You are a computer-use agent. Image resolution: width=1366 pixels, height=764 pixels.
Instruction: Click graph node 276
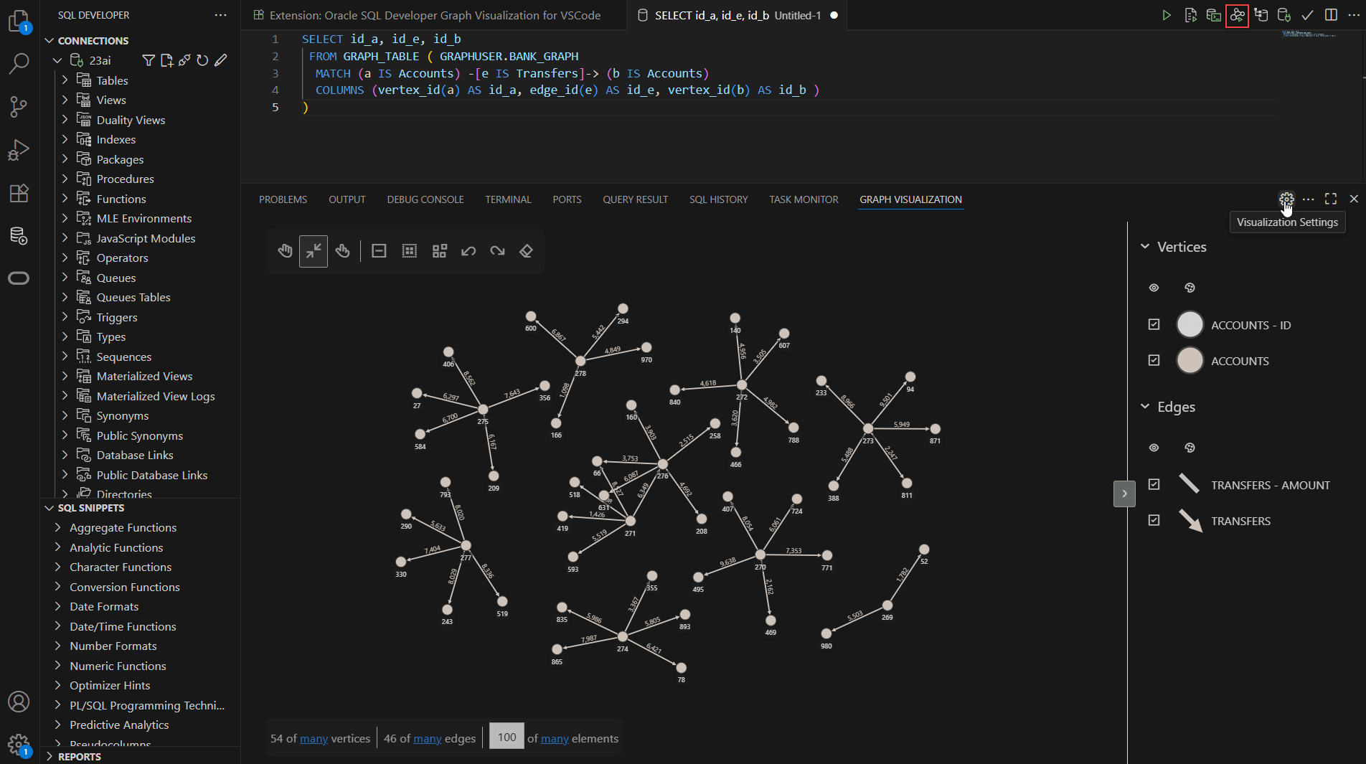[x=663, y=464]
